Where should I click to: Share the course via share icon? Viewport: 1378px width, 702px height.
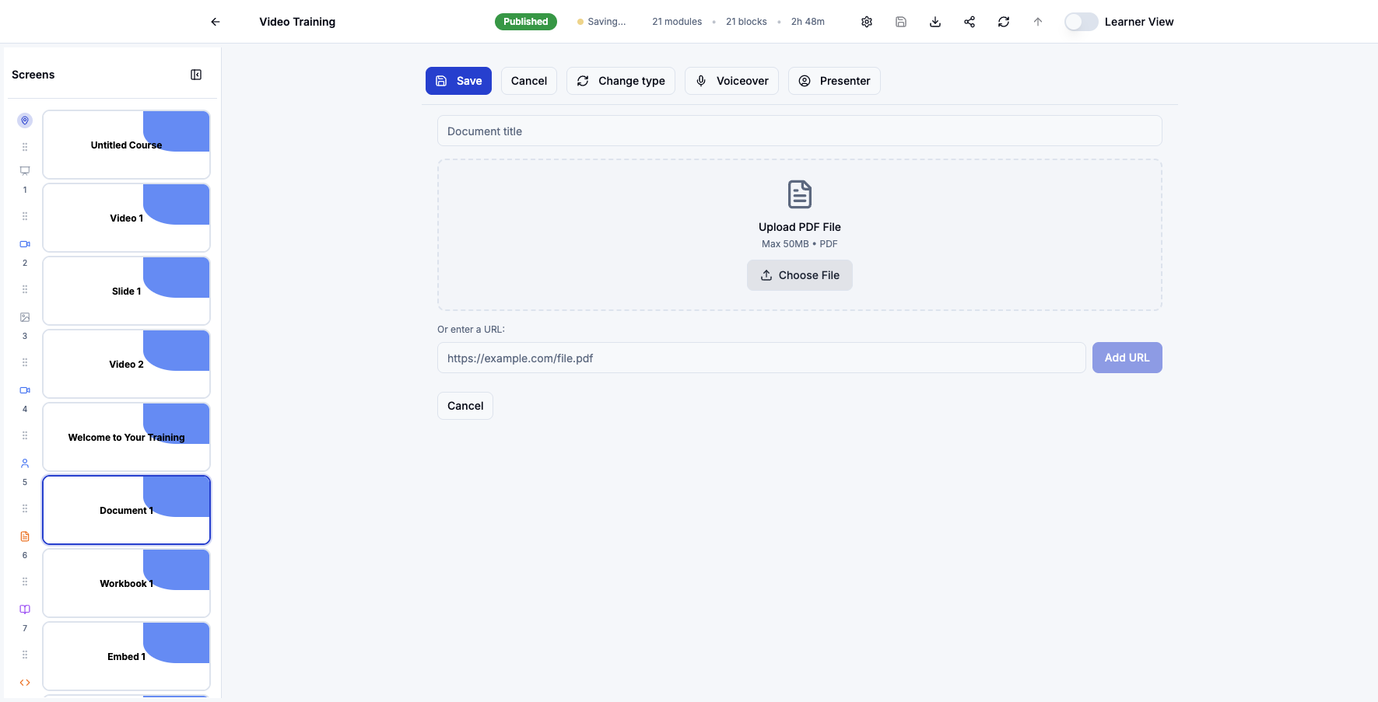pos(970,22)
